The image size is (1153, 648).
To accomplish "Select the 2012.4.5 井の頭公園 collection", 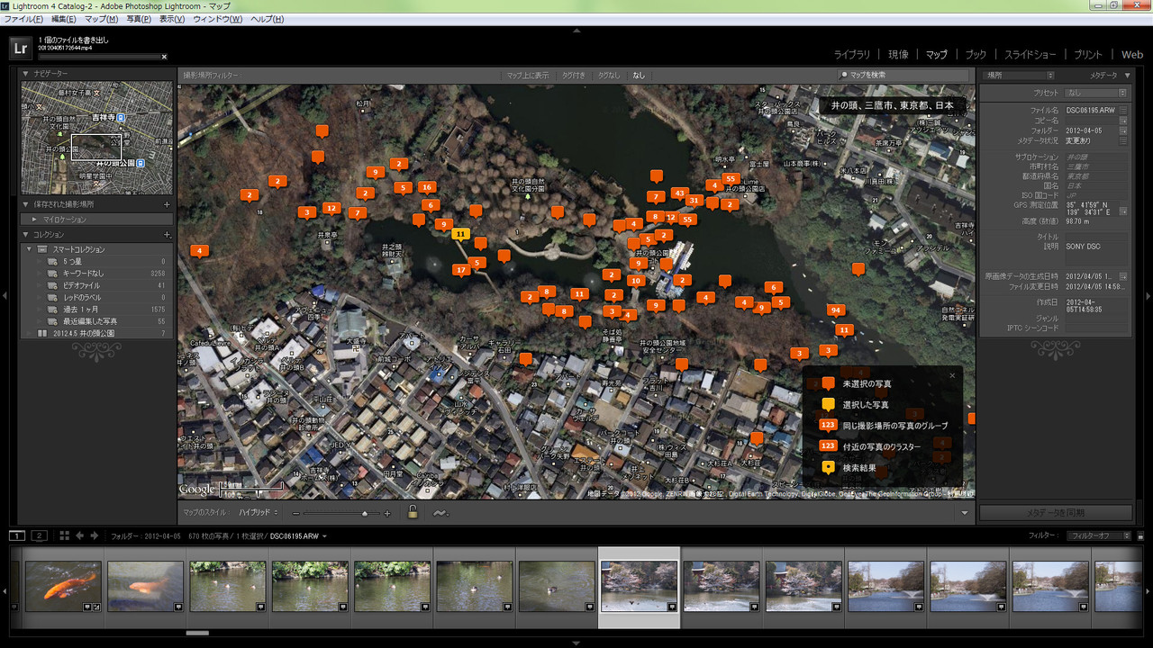I will click(x=97, y=333).
